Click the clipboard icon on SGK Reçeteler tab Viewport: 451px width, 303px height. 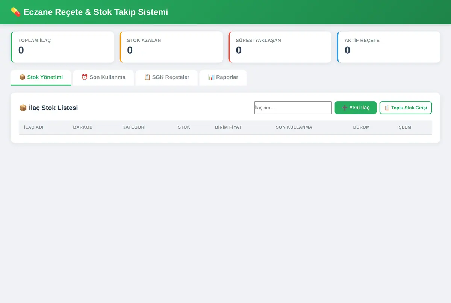point(147,77)
